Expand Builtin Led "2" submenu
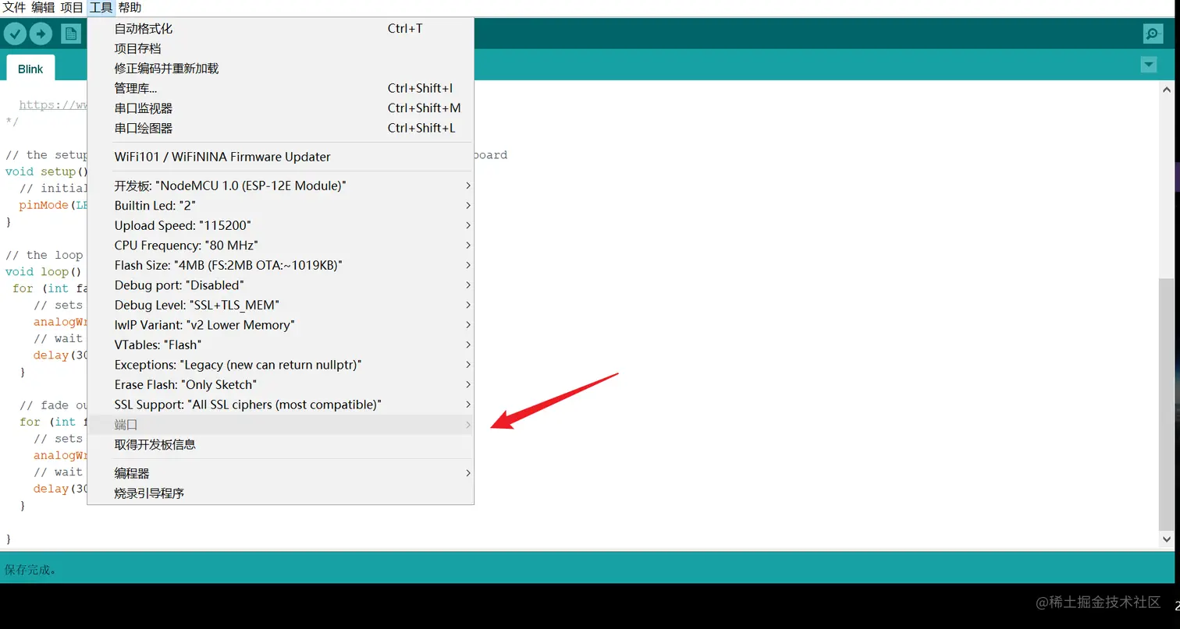 280,206
